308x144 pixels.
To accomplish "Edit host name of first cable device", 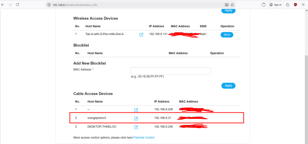I will pos(136,110).
